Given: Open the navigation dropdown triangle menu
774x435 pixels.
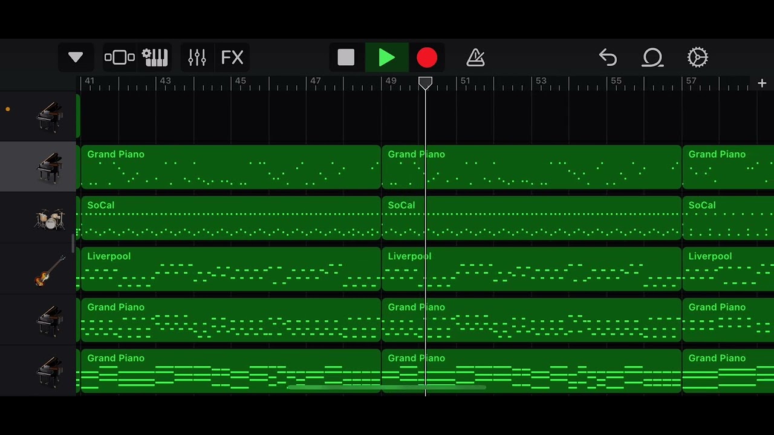Looking at the screenshot, I should (76, 57).
